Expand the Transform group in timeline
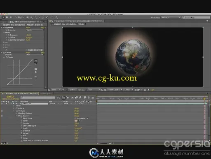 (x=14, y=108)
